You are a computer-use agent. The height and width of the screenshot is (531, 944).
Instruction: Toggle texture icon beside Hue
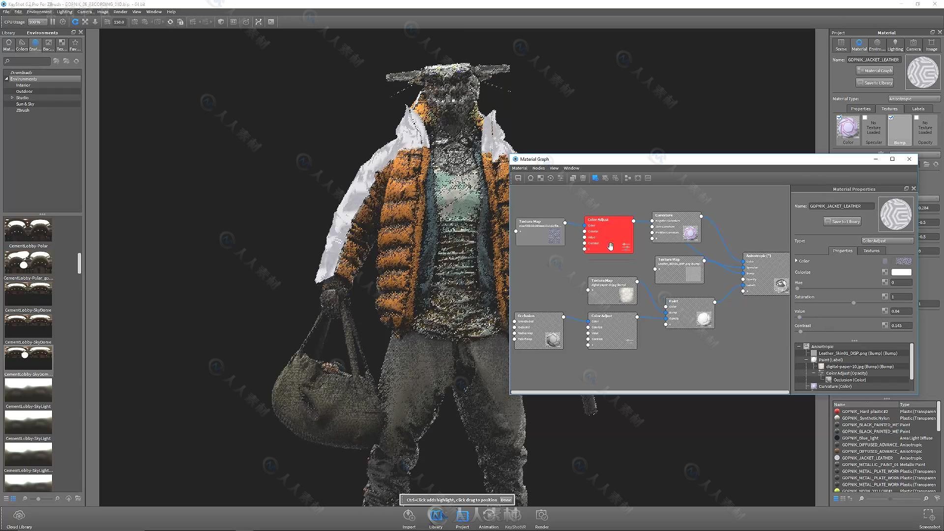(885, 282)
